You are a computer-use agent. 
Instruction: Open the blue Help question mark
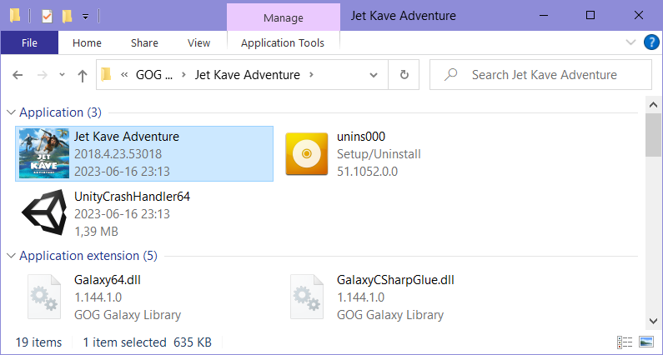(651, 42)
